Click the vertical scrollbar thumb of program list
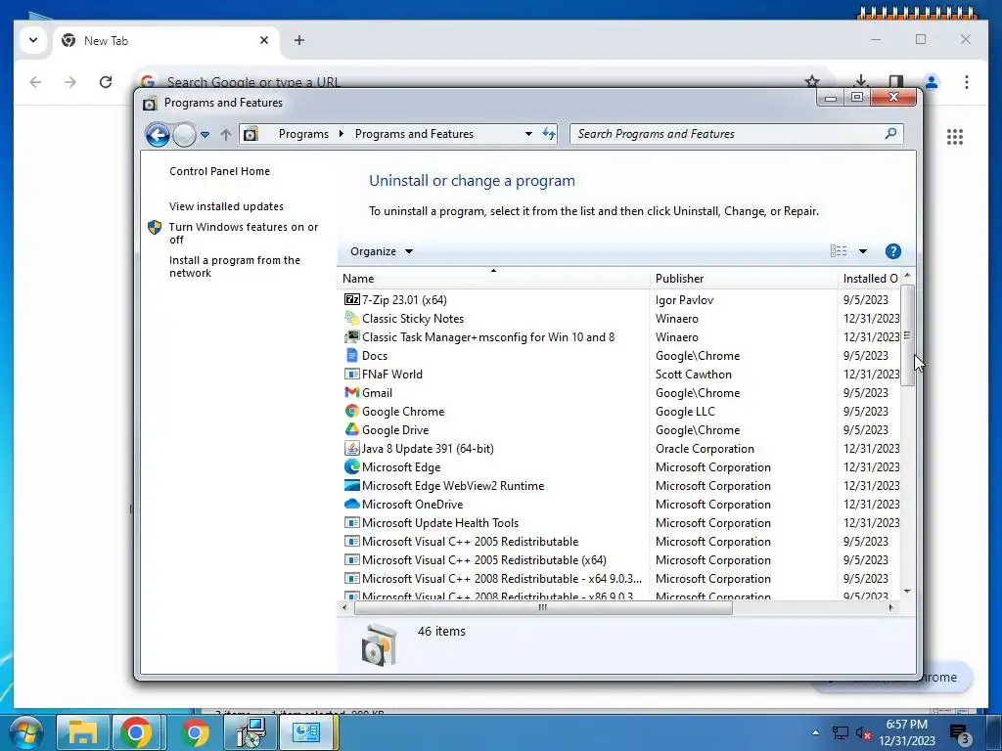 click(x=907, y=335)
